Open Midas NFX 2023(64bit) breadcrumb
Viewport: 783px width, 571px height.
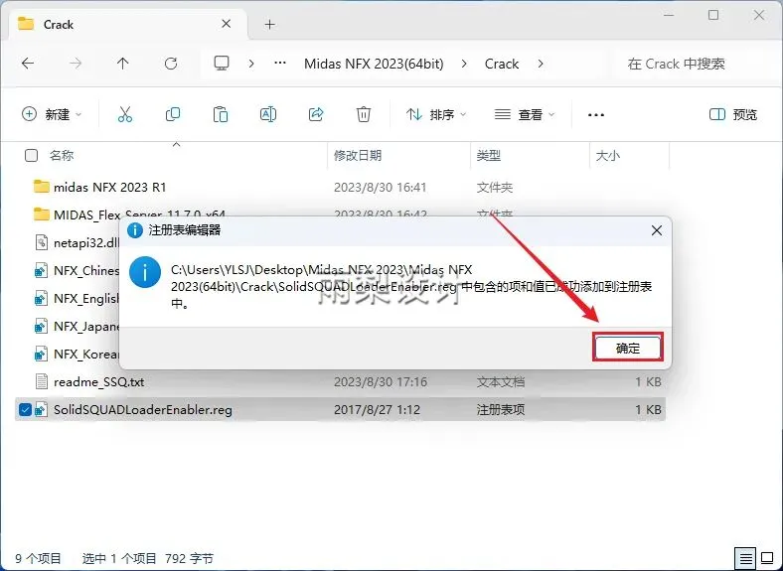(374, 64)
